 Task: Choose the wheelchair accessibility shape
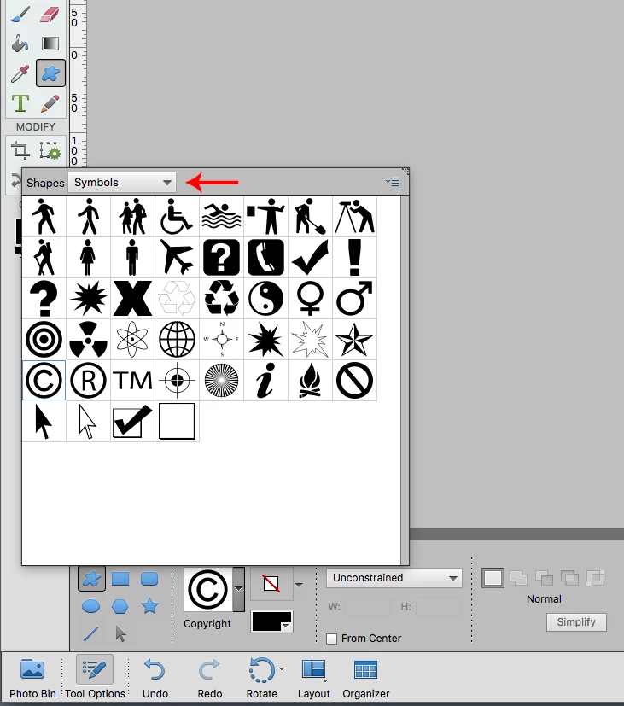pyautogui.click(x=177, y=217)
